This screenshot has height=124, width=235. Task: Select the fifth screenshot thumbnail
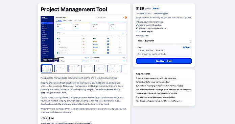(100, 68)
